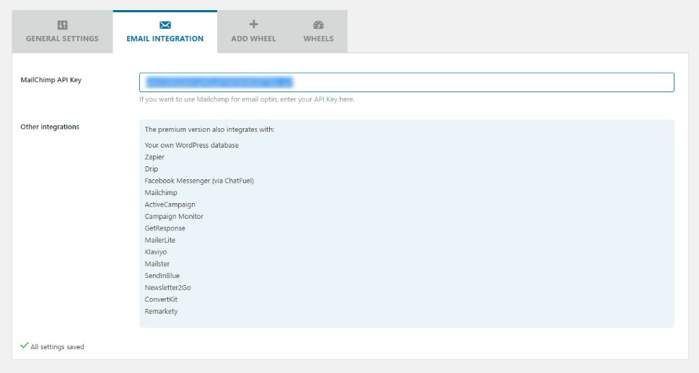This screenshot has height=373, width=699.
Task: Click the MailerLite list entry
Action: click(x=160, y=240)
